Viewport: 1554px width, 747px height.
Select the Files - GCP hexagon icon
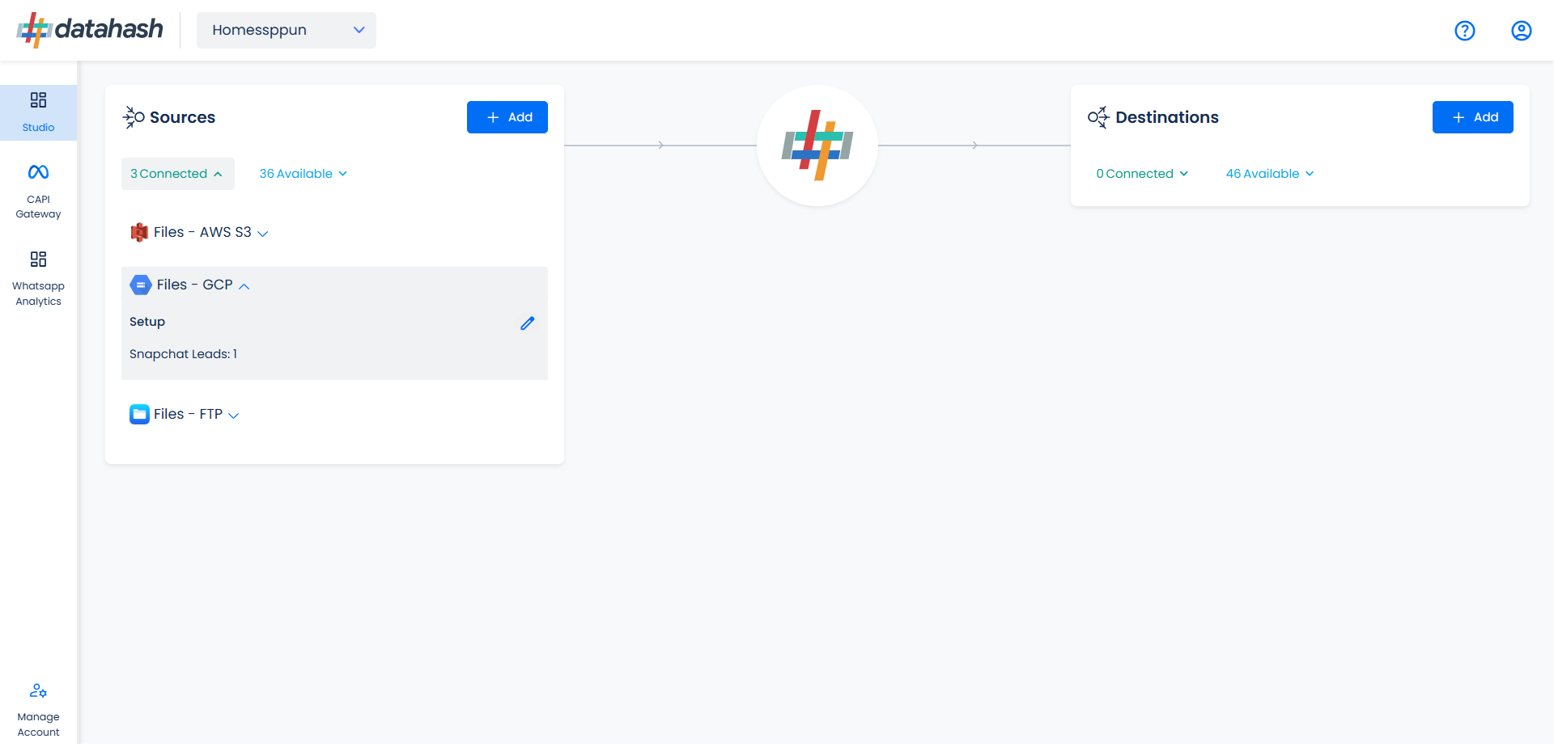141,285
